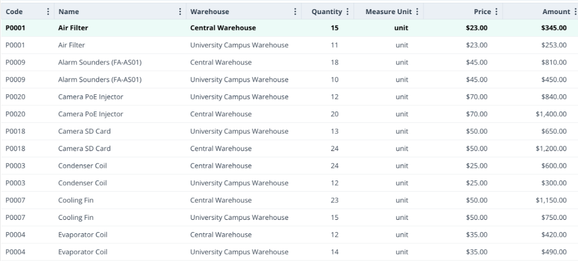Click the Condenser Coil $600.00 amount cell
The image size is (578, 261).
[554, 166]
